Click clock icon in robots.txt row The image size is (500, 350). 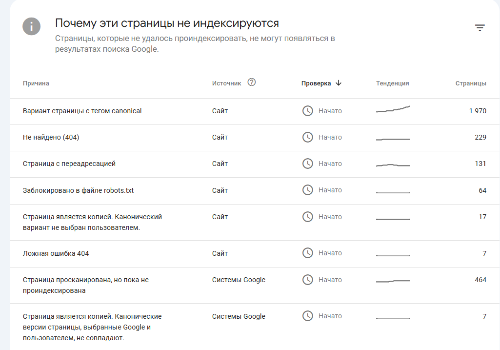(x=307, y=190)
